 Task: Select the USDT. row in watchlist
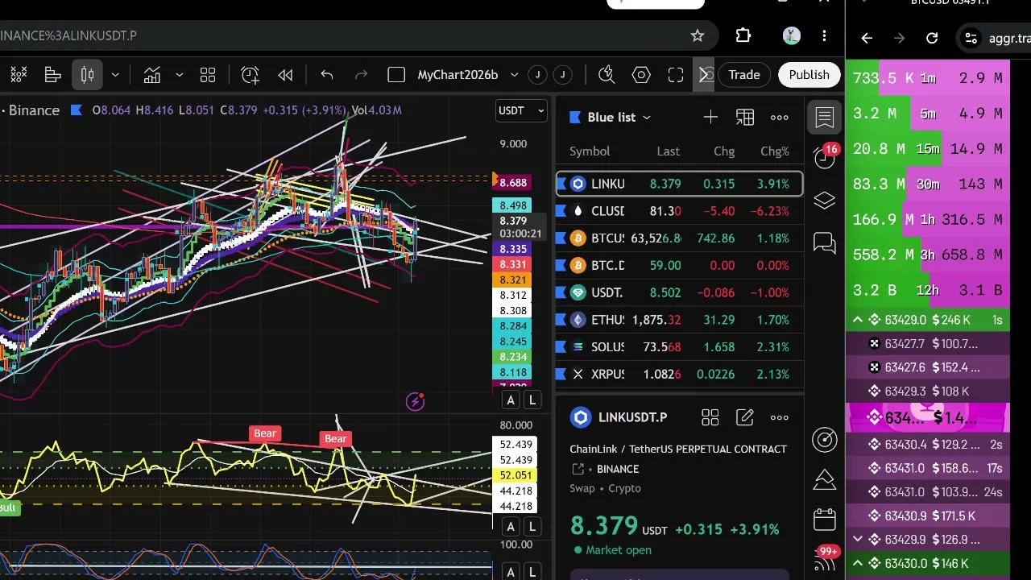(x=680, y=292)
